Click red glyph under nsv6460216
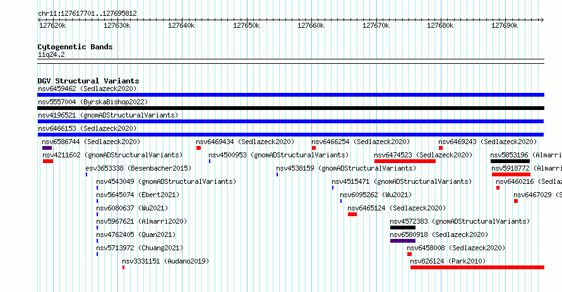The width and height of the screenshot is (562, 292). click(x=498, y=188)
